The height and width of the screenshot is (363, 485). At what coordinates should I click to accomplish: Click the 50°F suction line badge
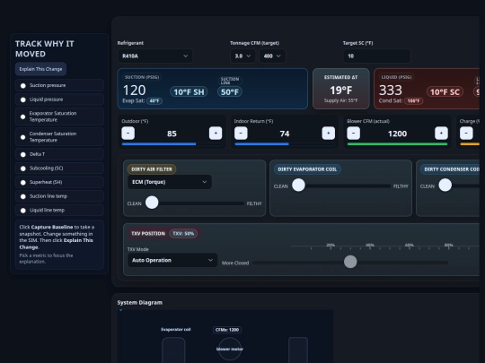(230, 92)
